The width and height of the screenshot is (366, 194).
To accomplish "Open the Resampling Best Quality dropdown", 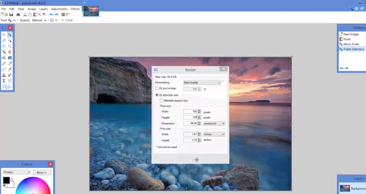I will pos(202,82).
